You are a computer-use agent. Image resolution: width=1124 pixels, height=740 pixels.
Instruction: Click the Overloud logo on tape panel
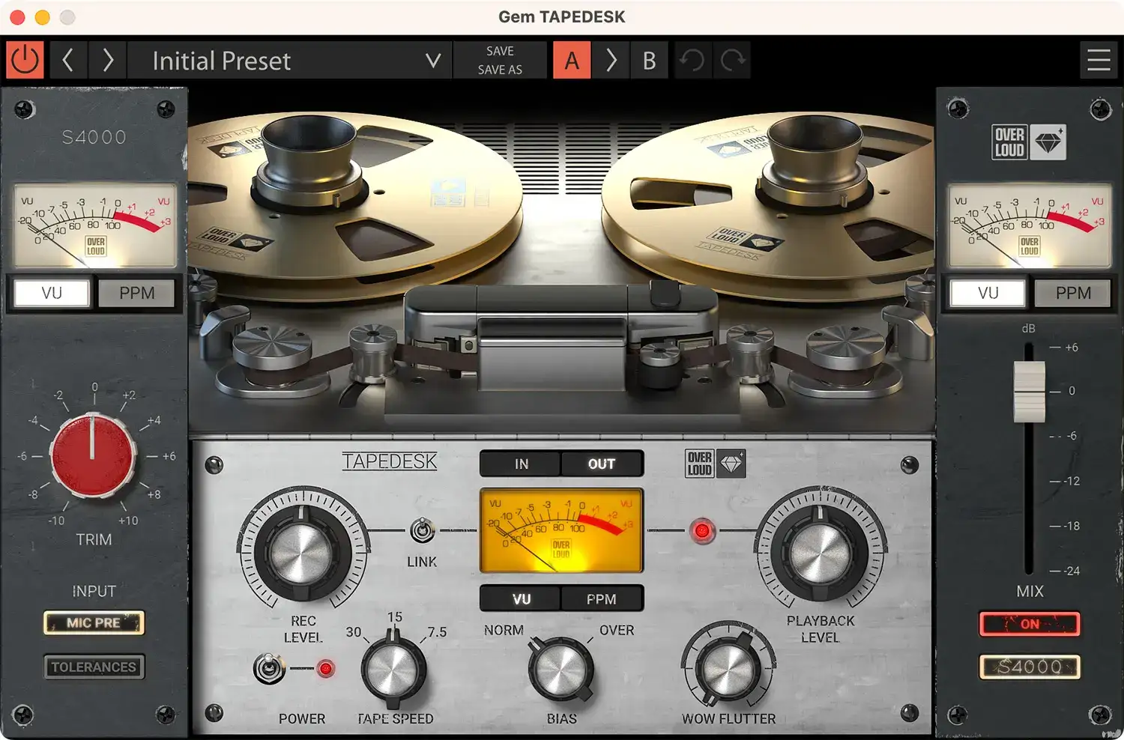pos(715,464)
